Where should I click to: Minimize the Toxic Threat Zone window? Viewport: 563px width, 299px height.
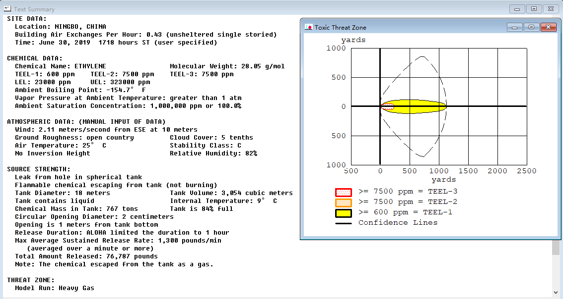point(514,27)
